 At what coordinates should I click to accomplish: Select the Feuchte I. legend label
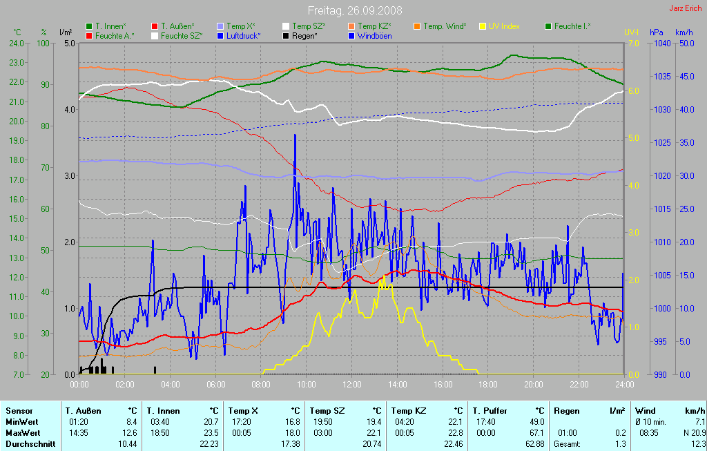573,26
